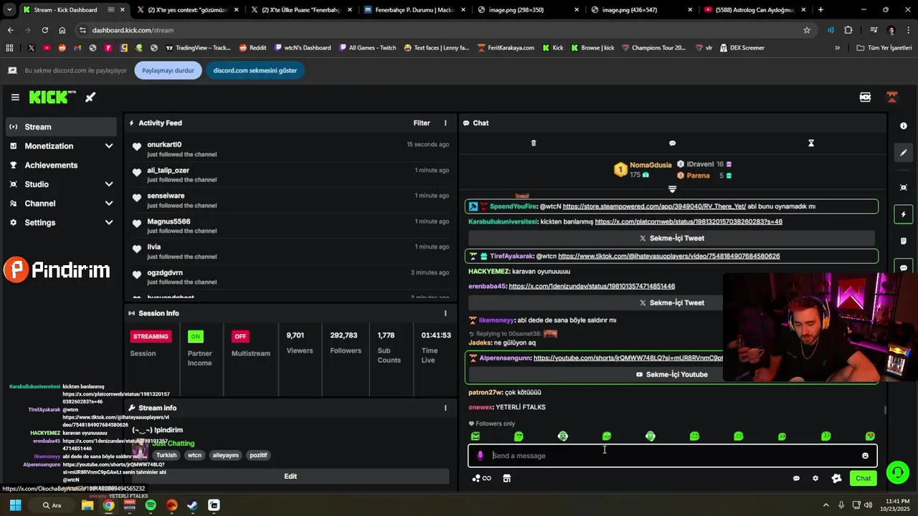Click the Send a message input field

pos(672,456)
